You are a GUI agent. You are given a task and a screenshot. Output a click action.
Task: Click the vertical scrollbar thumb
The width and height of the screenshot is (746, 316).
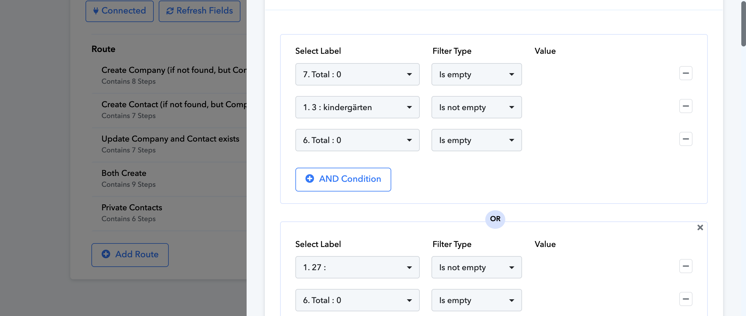tap(743, 23)
